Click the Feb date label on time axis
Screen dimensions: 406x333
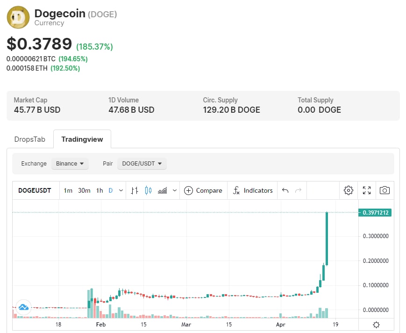click(x=101, y=325)
